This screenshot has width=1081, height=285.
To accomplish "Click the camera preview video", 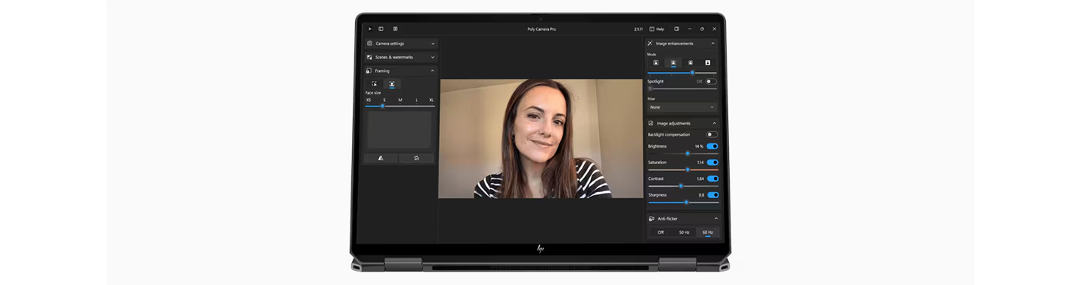I will [540, 138].
